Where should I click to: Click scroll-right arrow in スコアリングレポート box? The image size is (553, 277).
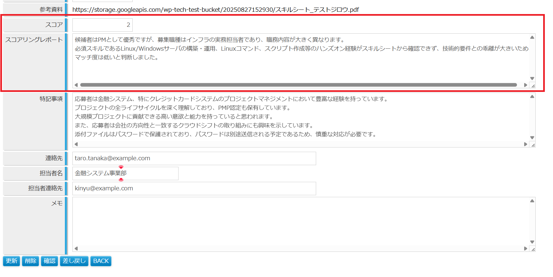point(525,85)
